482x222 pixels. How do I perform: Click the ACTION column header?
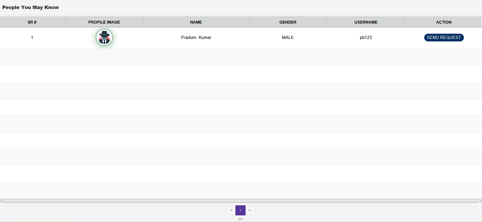point(443,22)
